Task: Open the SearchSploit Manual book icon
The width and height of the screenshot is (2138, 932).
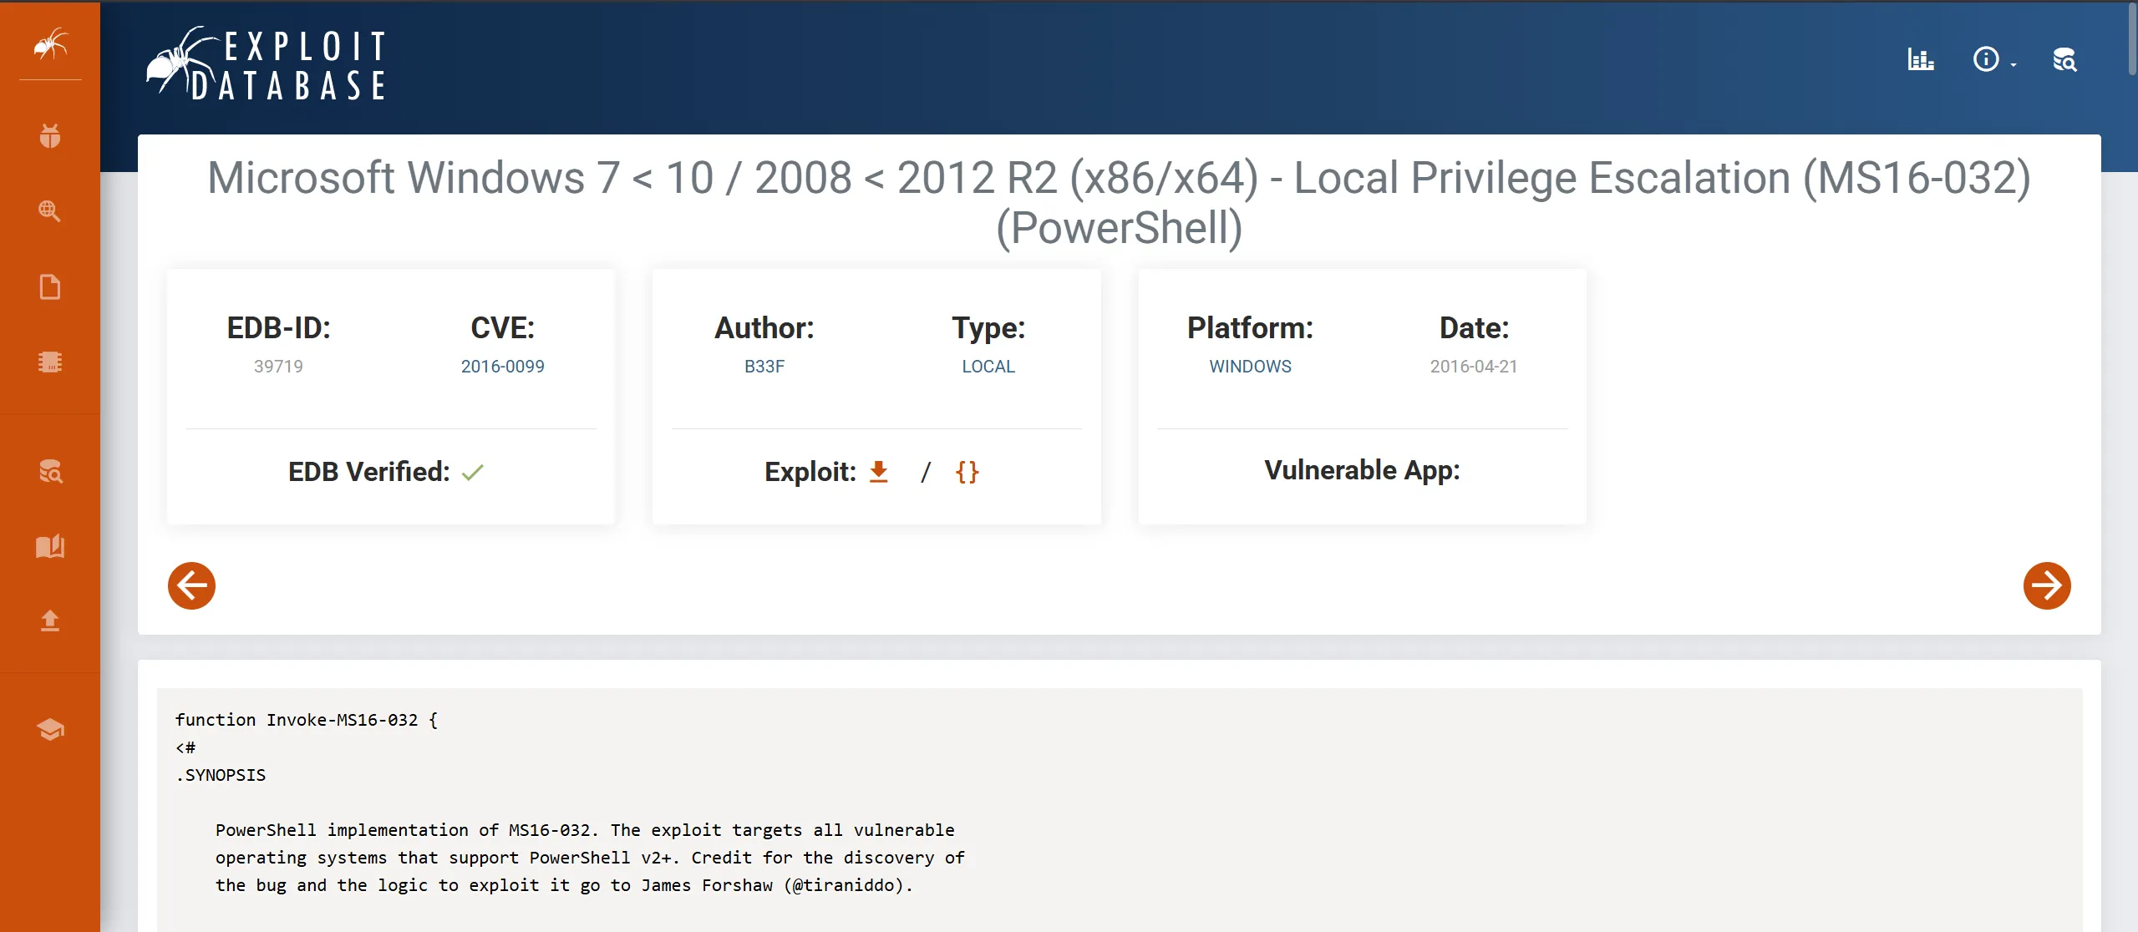Action: (x=50, y=546)
